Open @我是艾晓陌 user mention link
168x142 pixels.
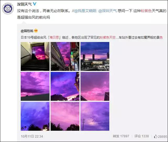click(85, 11)
